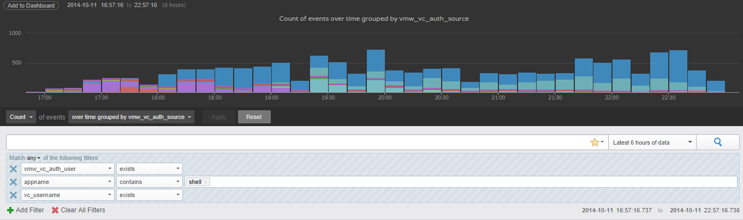Click the red Clear All Filters icon
Screen dimensions: 743x220
point(55,210)
